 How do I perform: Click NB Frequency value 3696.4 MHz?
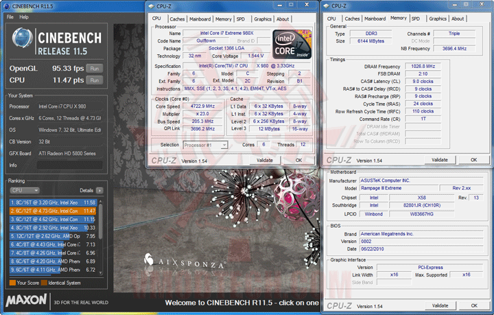[454, 49]
